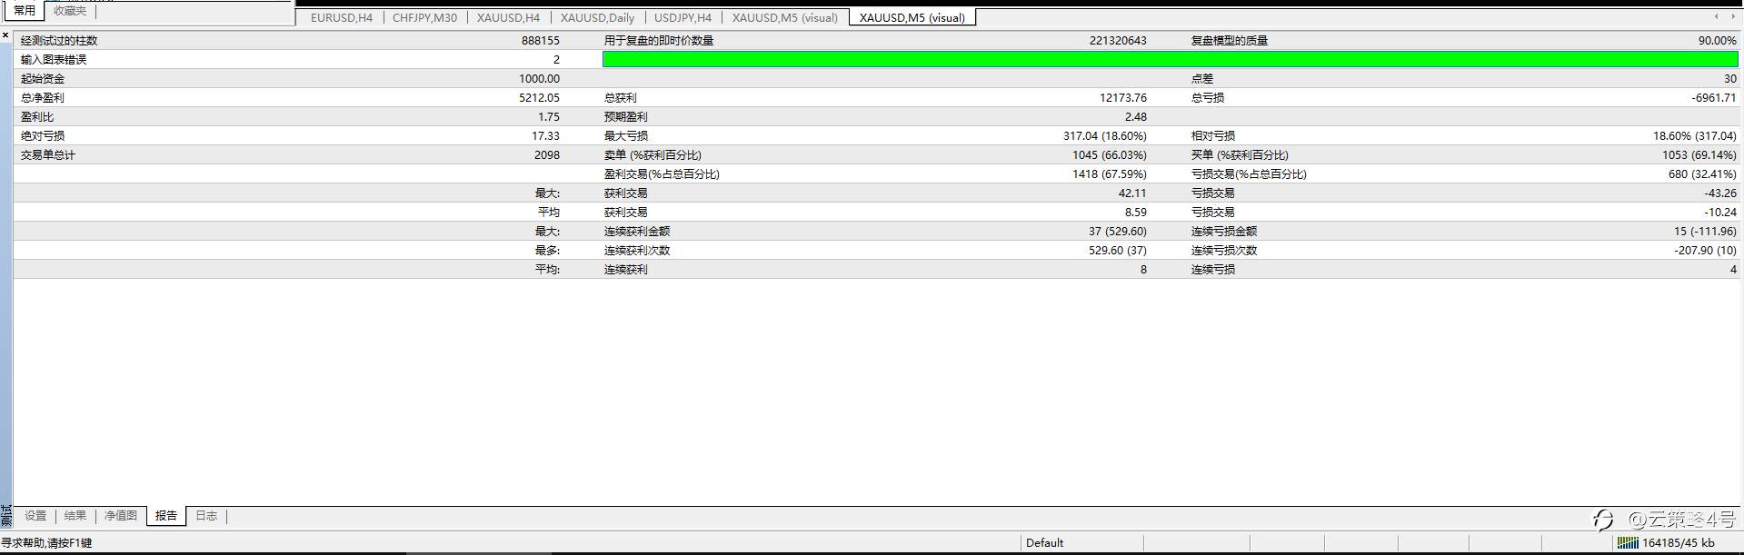Select the XAUUSD,H4 chart tab

[x=508, y=17]
